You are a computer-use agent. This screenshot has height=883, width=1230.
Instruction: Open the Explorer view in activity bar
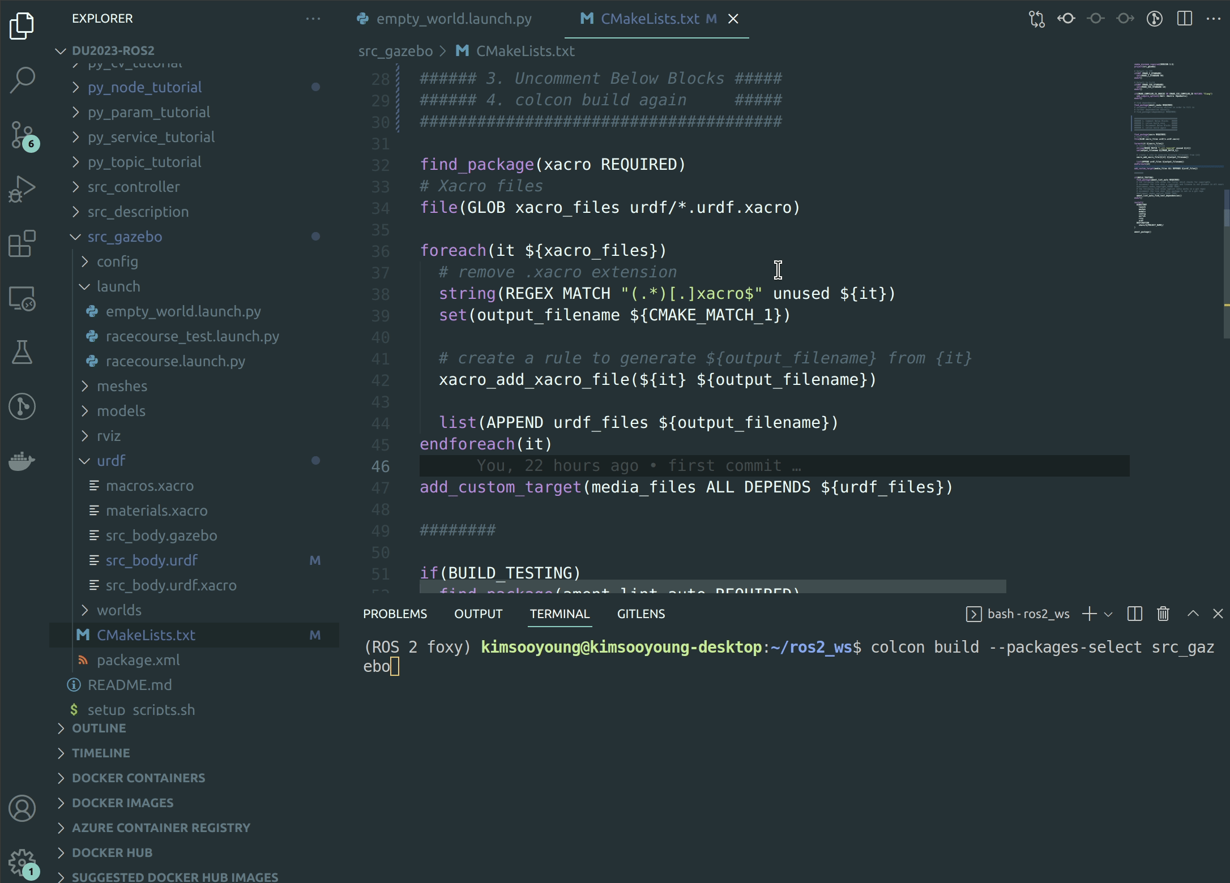[x=22, y=25]
